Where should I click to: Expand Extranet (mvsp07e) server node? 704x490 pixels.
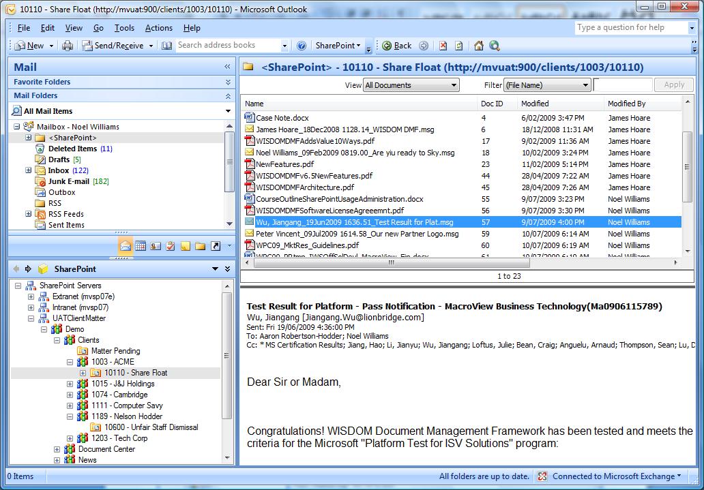pyautogui.click(x=31, y=296)
